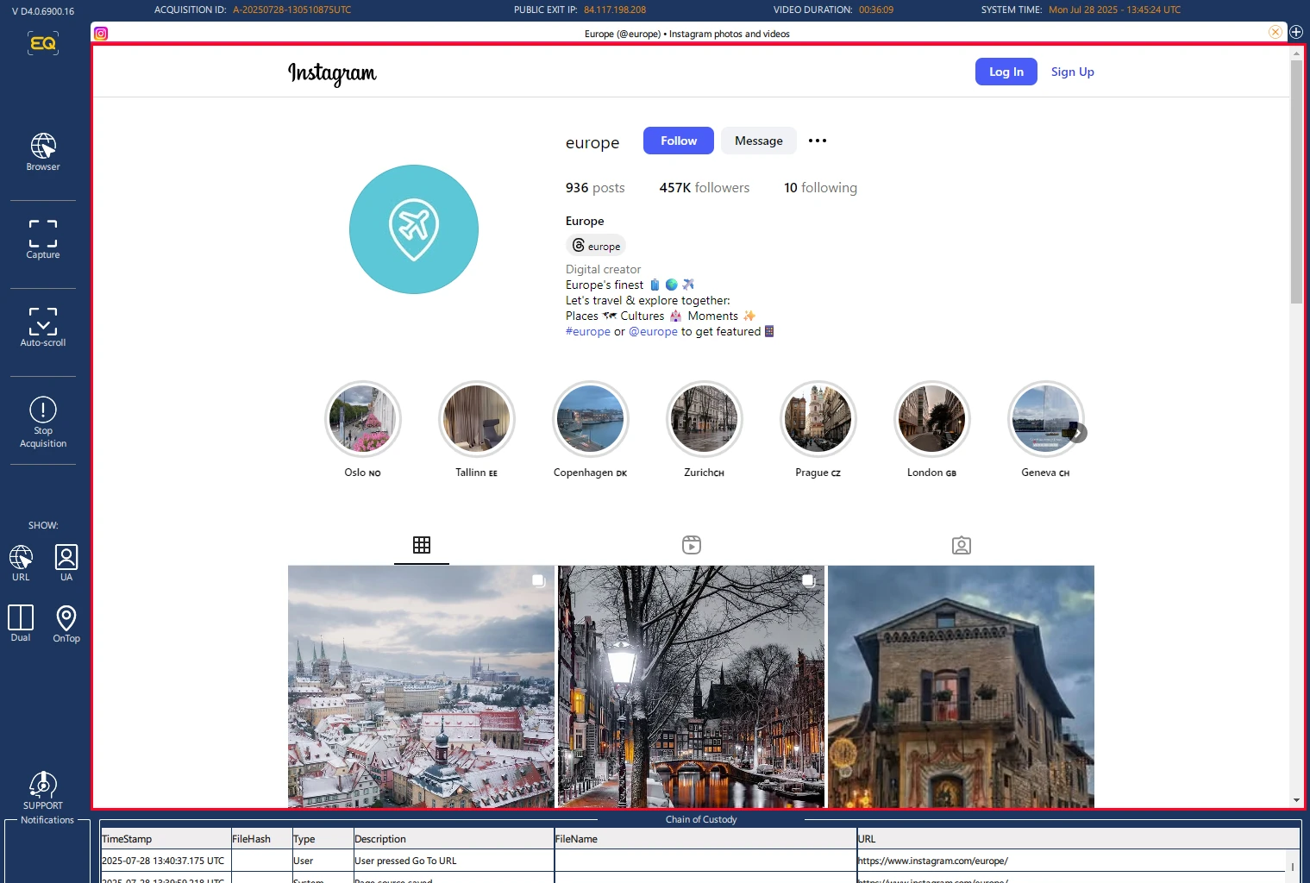
Task: Click the Log In button
Action: 1006,72
